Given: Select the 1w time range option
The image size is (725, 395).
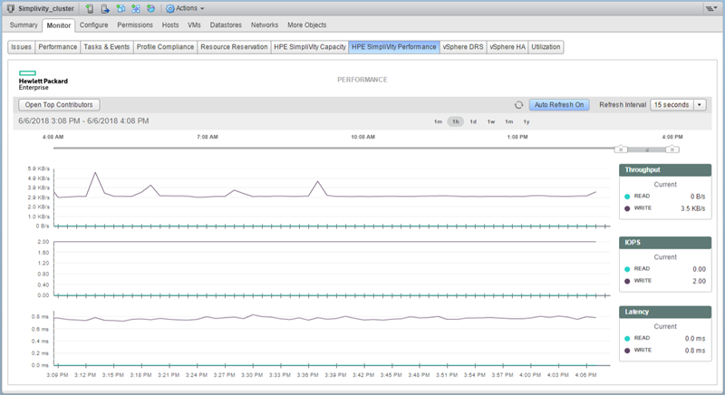Looking at the screenshot, I should tap(490, 121).
